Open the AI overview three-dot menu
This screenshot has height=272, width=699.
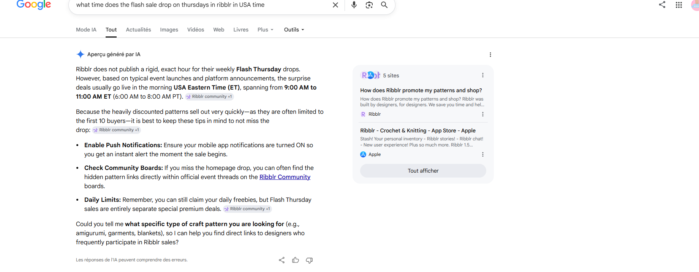click(490, 55)
